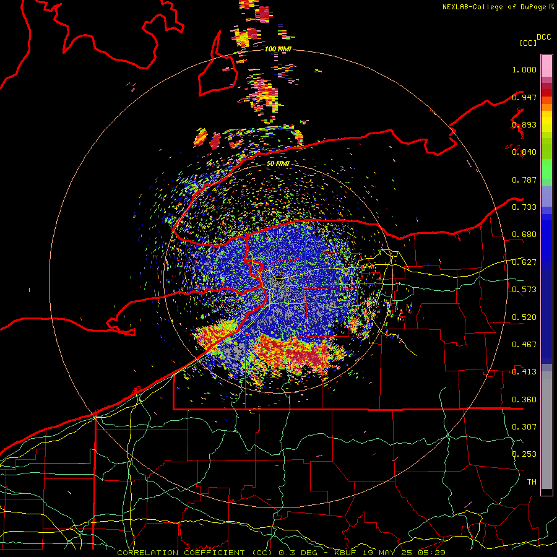
Task: Click the pink top segment of color bar
Action: pyautogui.click(x=546, y=66)
